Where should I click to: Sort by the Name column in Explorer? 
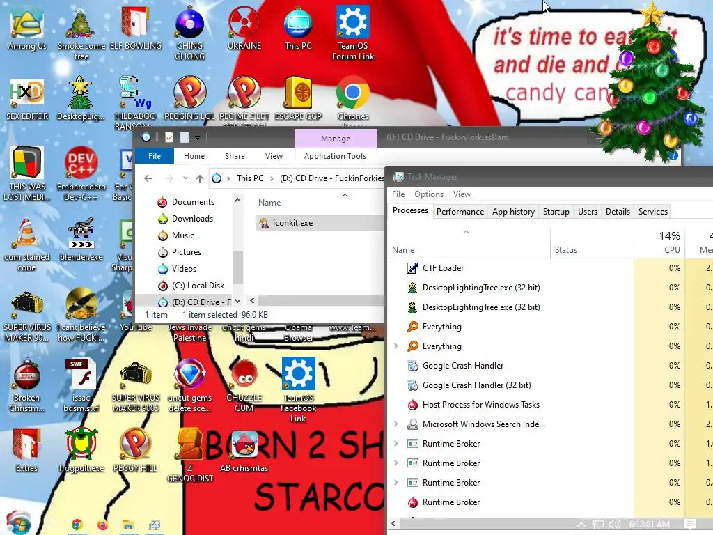(269, 203)
